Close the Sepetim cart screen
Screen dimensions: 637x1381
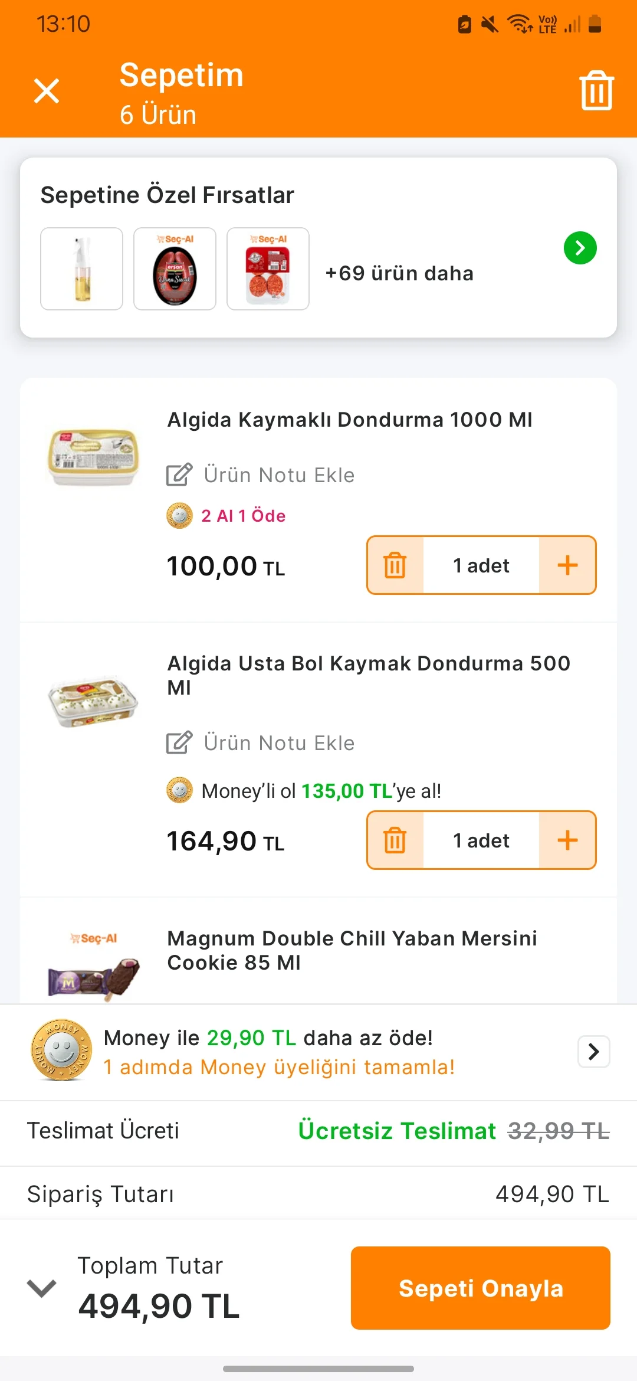pyautogui.click(x=47, y=91)
